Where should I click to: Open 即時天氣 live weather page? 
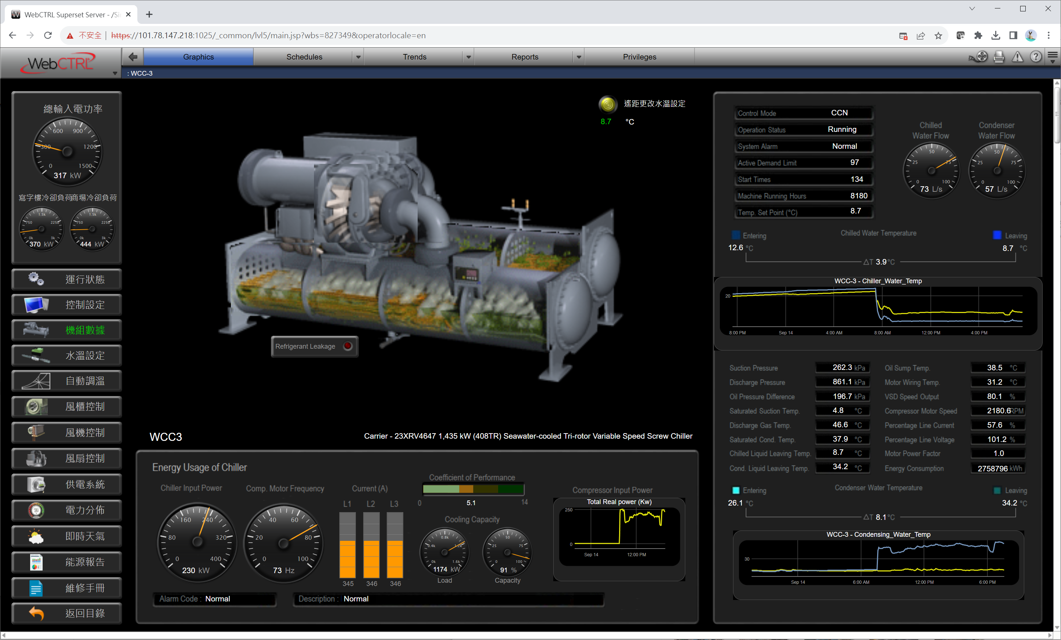[x=67, y=536]
